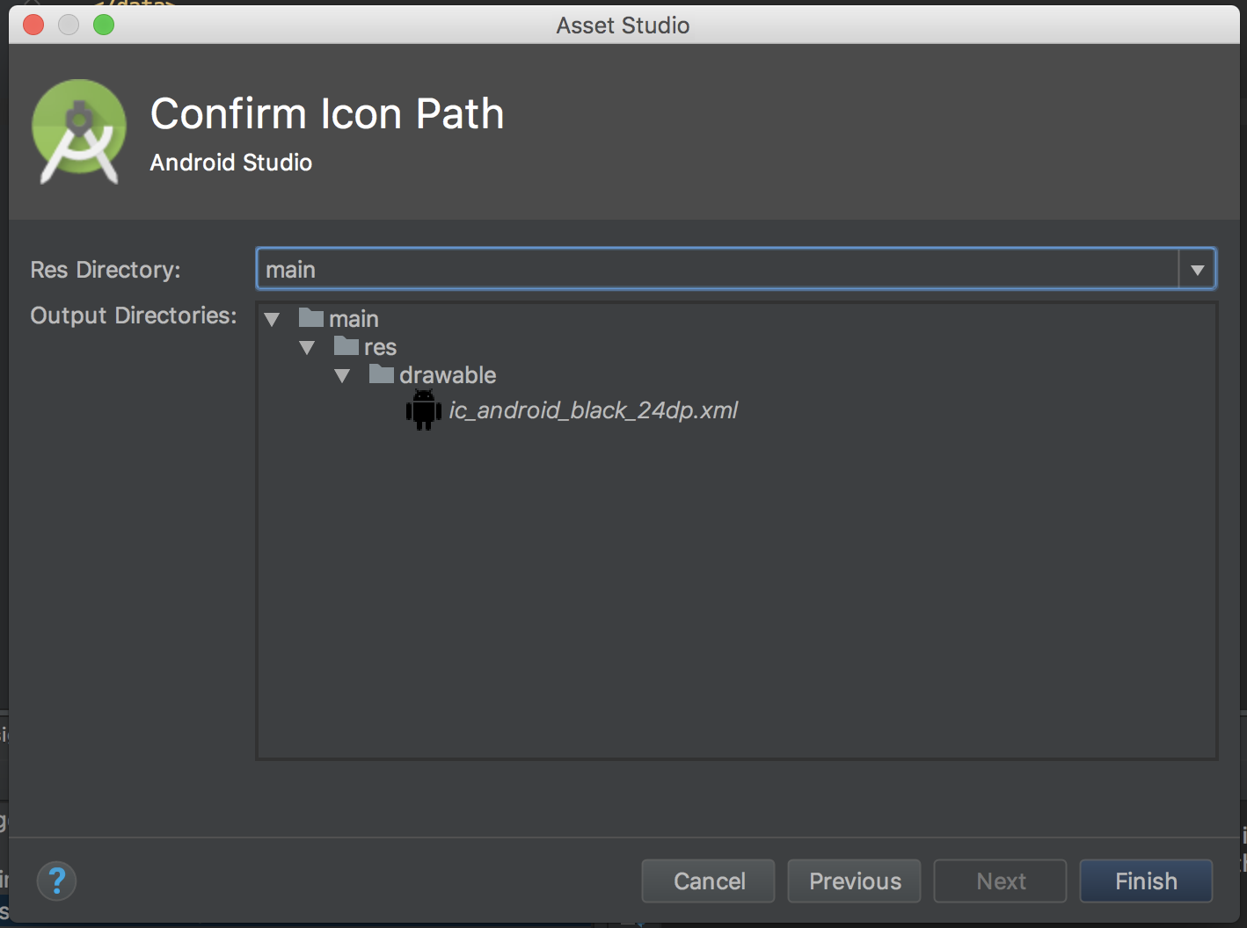Click the main folder icon
The height and width of the screenshot is (928, 1247).
click(x=312, y=317)
